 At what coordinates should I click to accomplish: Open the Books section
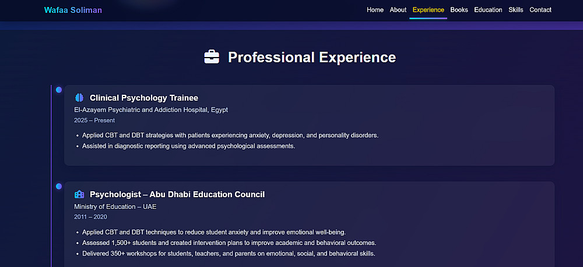click(x=459, y=10)
